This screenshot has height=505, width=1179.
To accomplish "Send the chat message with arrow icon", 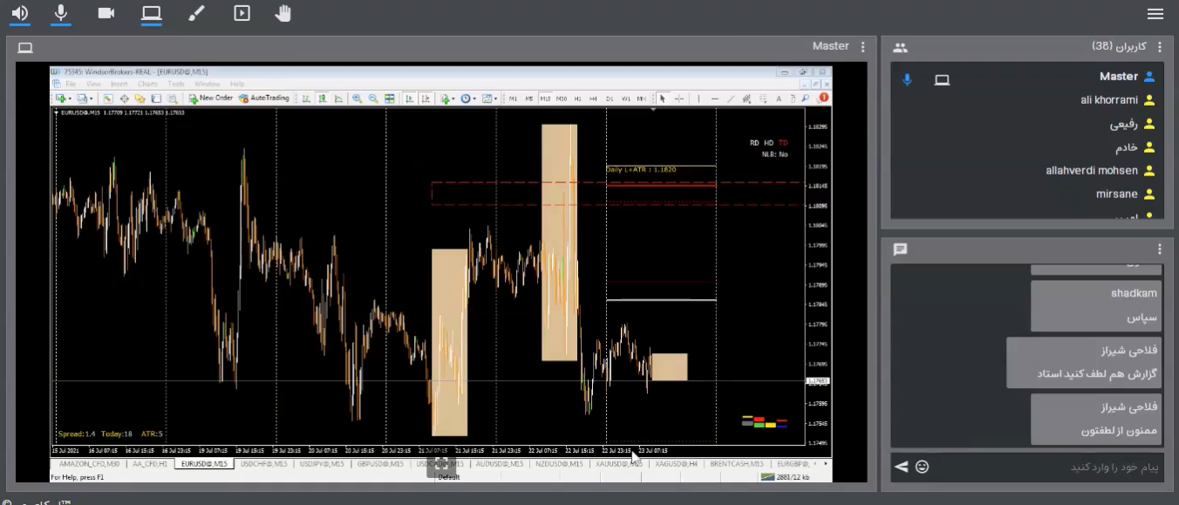I will pyautogui.click(x=901, y=467).
